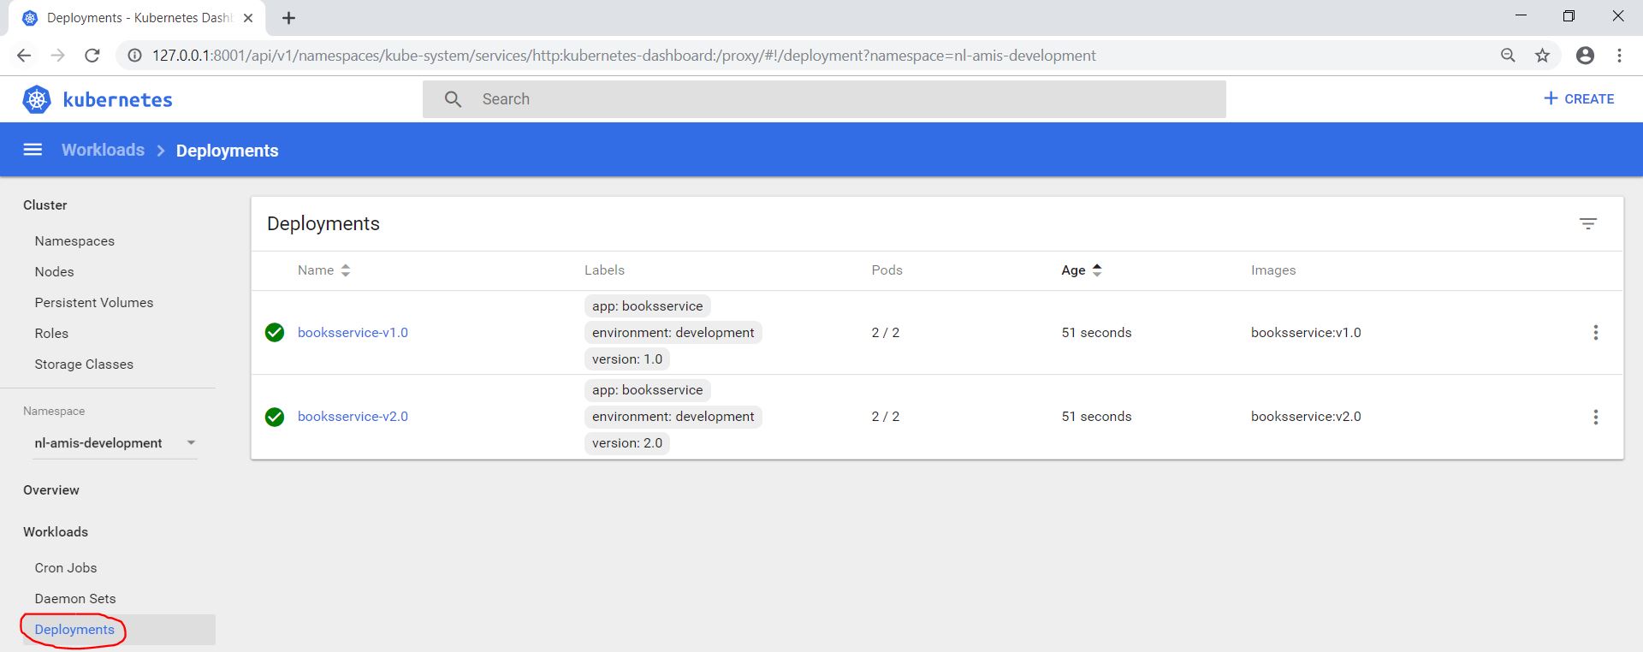Sort deployments by Name column
1643x652 pixels.
323,270
